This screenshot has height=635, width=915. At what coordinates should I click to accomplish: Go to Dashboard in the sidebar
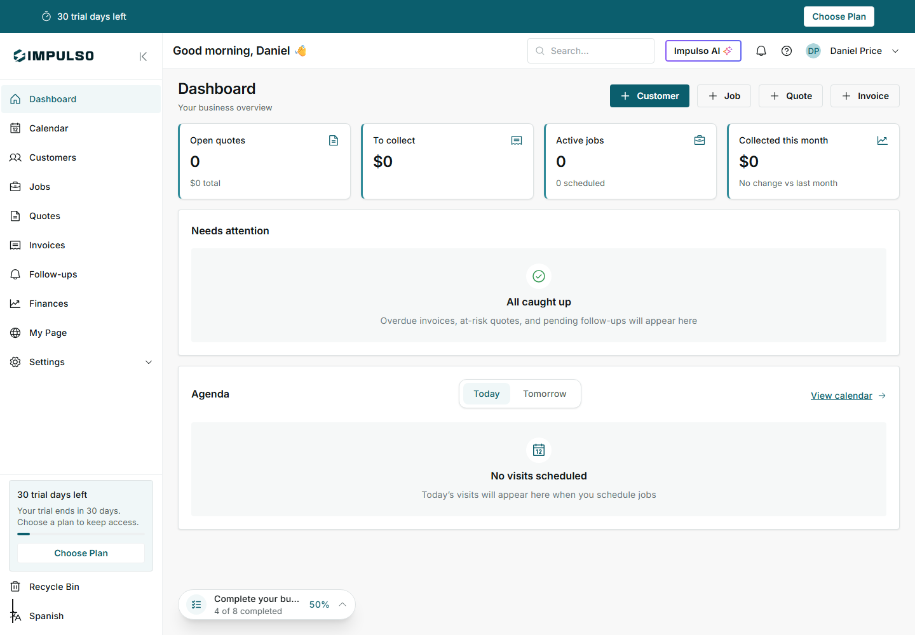click(81, 99)
